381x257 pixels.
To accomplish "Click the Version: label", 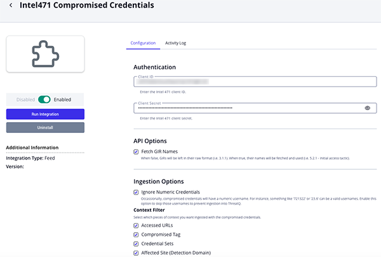I will pyautogui.click(x=15, y=167).
